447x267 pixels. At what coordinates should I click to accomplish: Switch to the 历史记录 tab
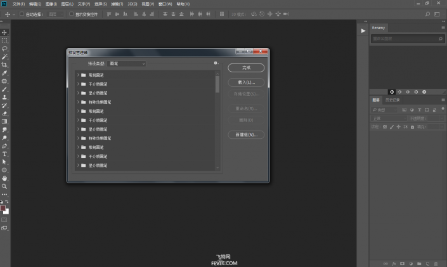point(392,100)
